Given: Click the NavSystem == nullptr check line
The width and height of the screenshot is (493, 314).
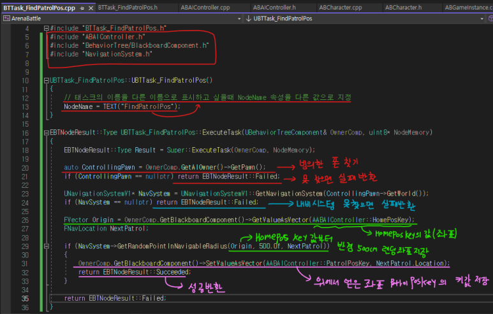Looking at the screenshot, I should pos(161,202).
